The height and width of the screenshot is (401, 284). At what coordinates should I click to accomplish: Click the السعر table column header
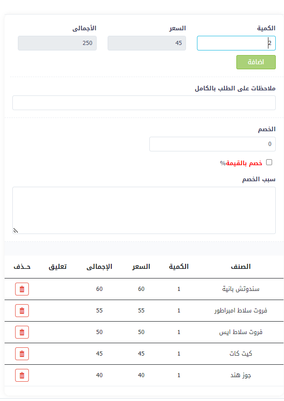(x=141, y=267)
